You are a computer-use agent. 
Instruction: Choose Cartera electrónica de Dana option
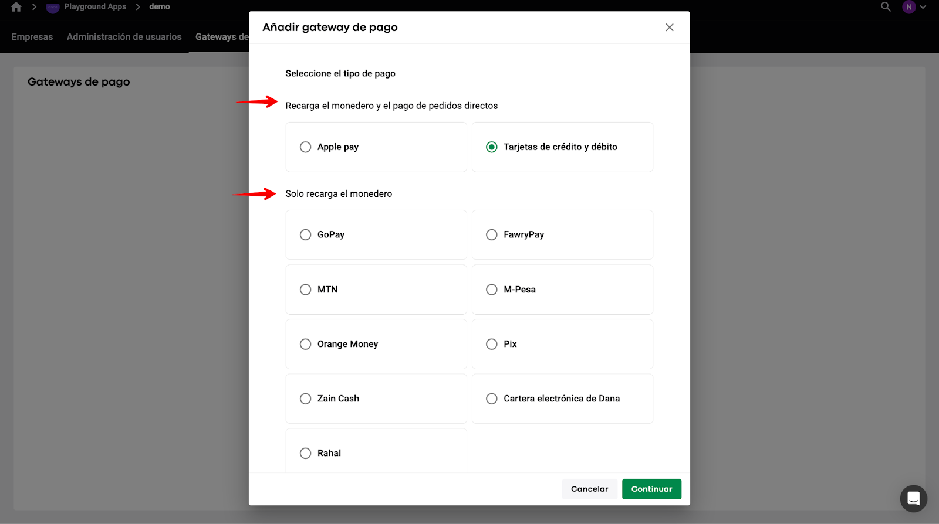pos(492,399)
